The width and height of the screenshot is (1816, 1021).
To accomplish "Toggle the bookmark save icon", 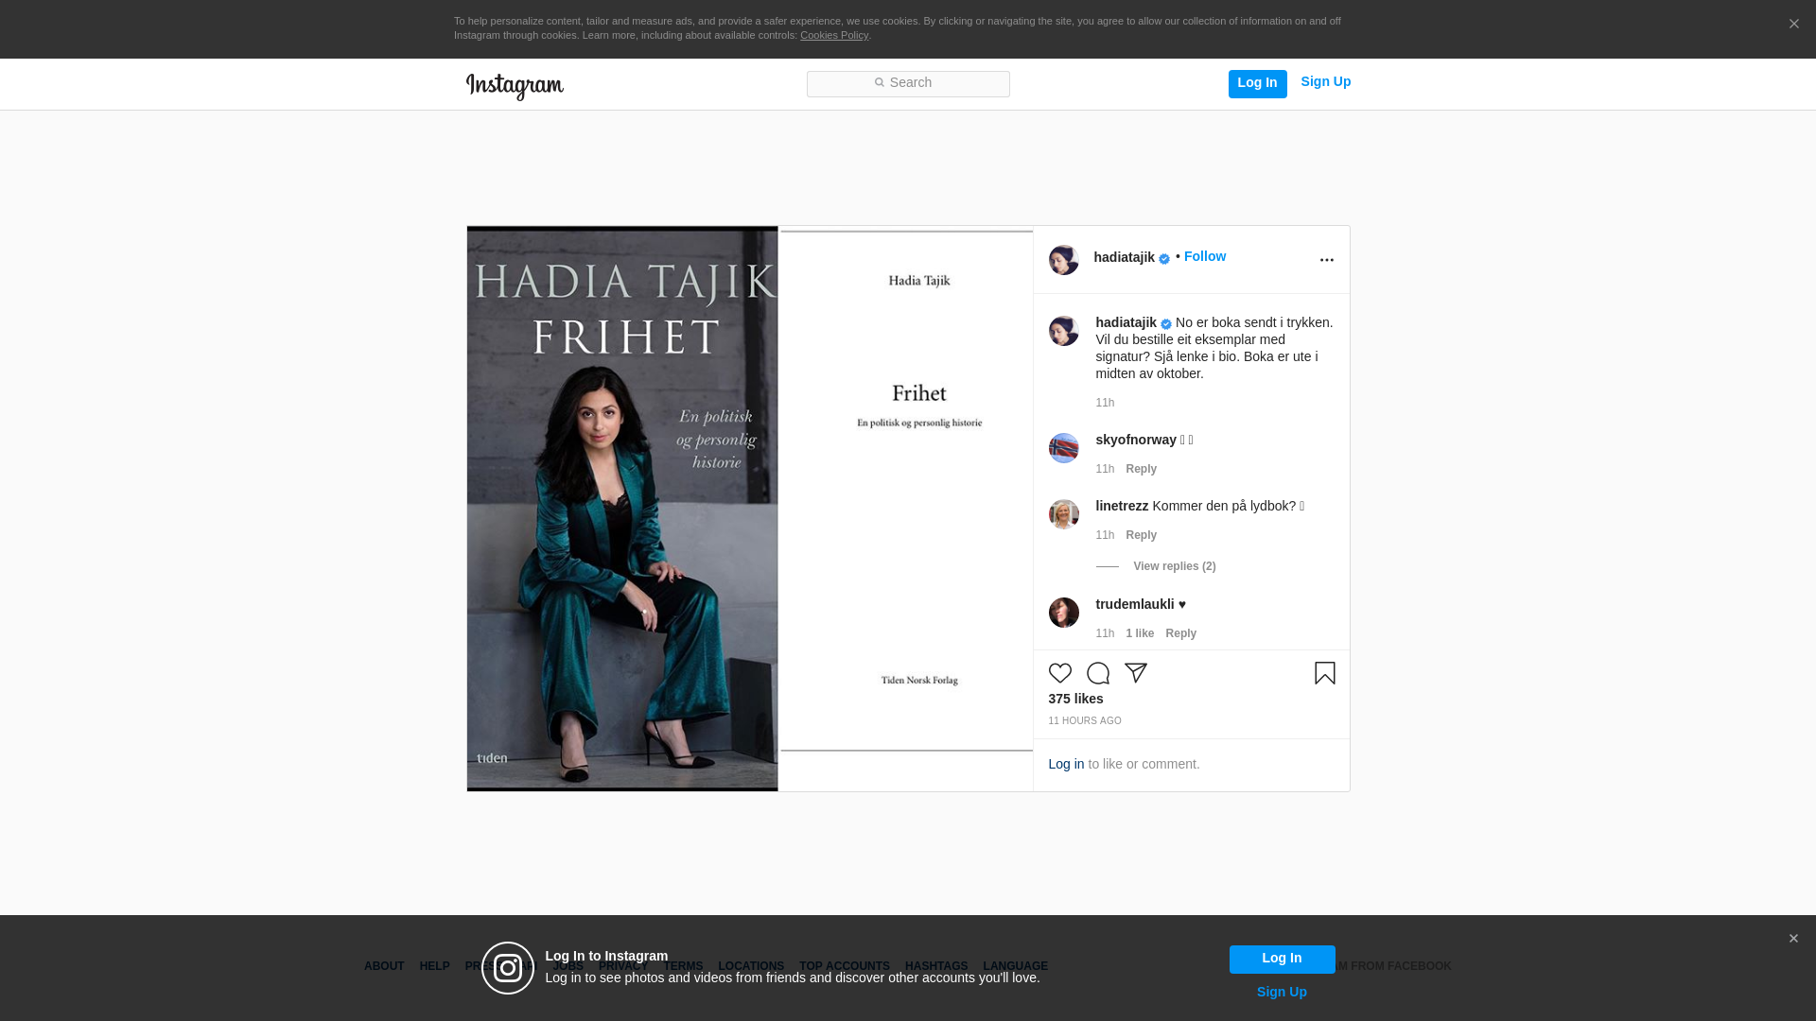I will click(1324, 673).
